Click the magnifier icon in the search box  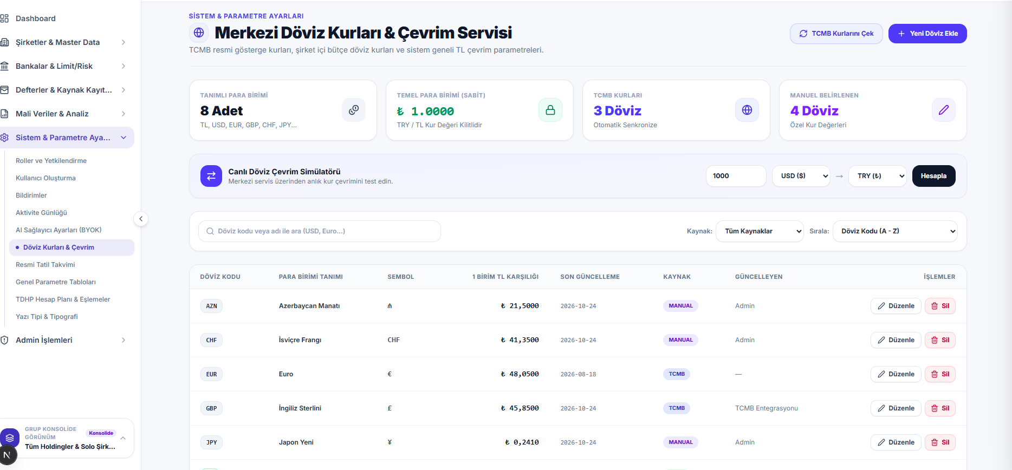pos(210,231)
